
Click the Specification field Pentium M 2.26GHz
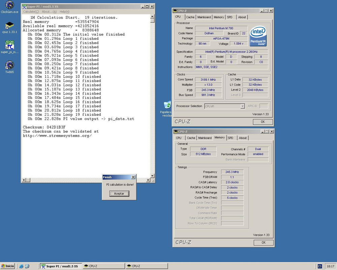(232, 52)
